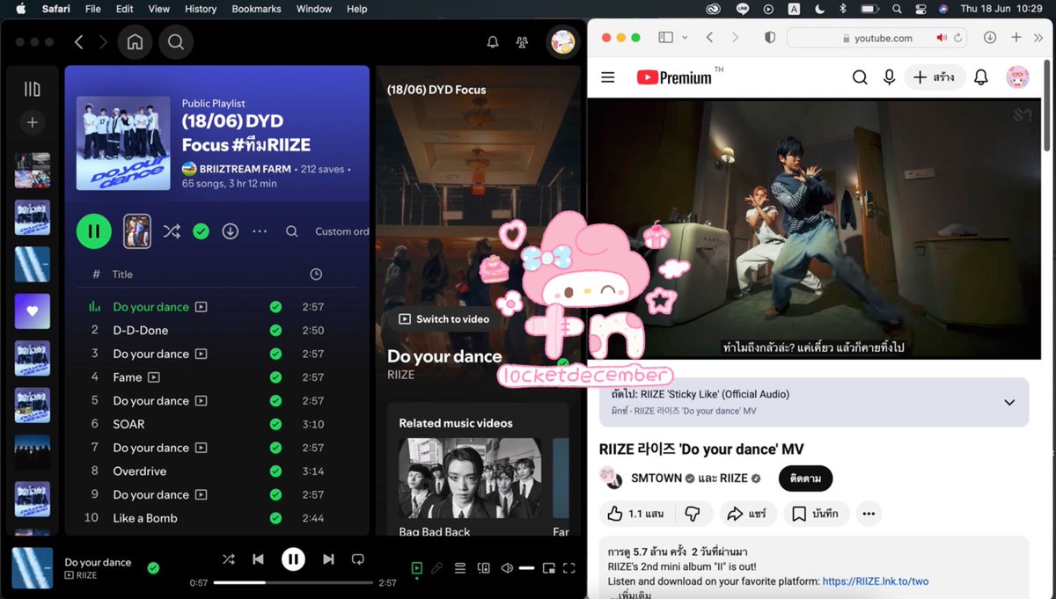Create new playlist with plus icon
The width and height of the screenshot is (1056, 599).
coord(33,122)
